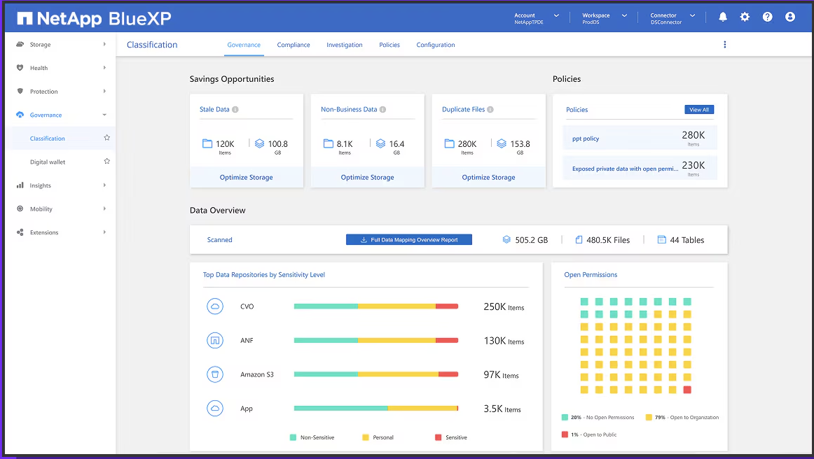Viewport: 814px width, 459px height.
Task: Switch to the Investigation tab
Action: point(344,45)
